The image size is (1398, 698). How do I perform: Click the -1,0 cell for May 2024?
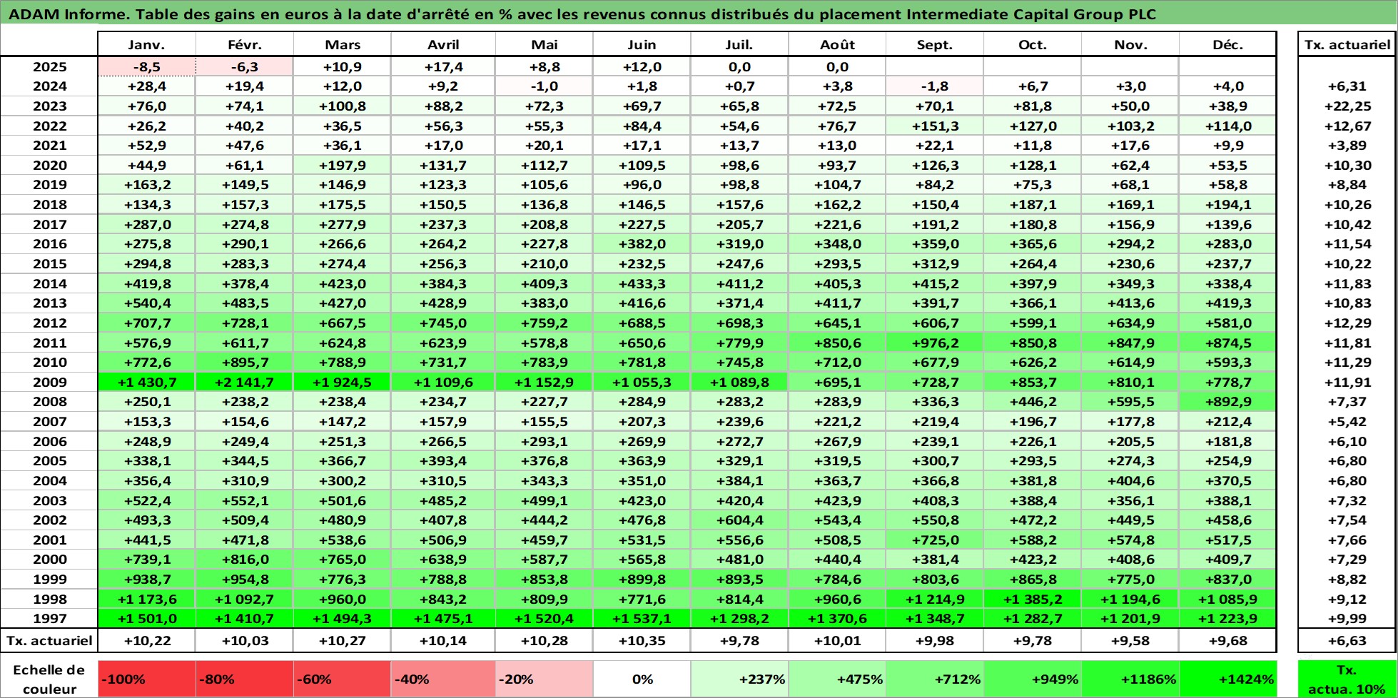click(544, 86)
